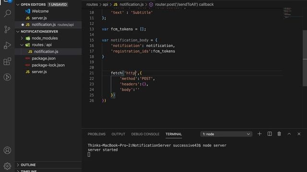Click the callback symbol icon in breadcrumbs

[x=151, y=4]
